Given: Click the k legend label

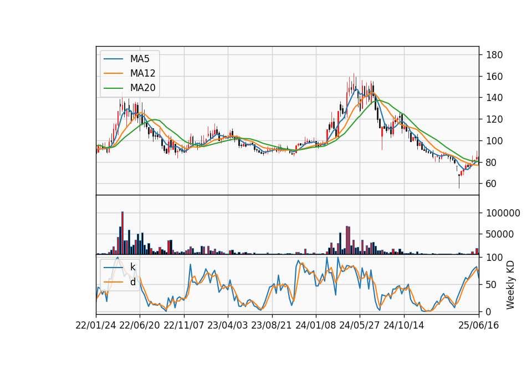Looking at the screenshot, I should click(x=132, y=267).
